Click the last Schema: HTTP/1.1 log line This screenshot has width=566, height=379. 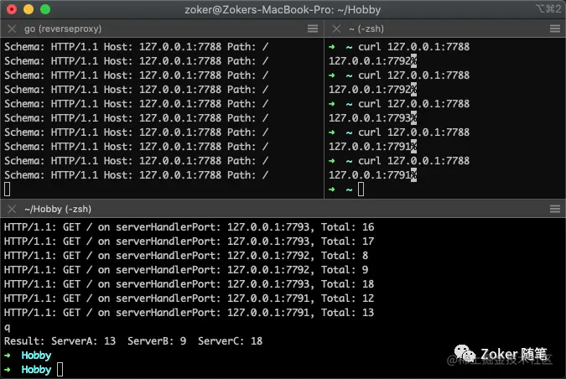tap(137, 175)
